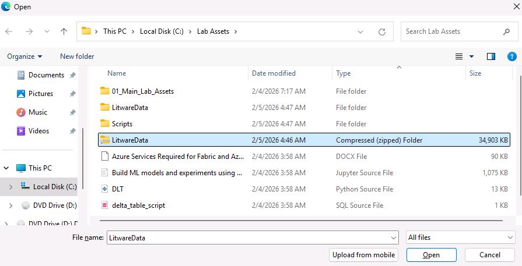Click the zipped LitwareData icon
522x266 pixels.
(105, 140)
